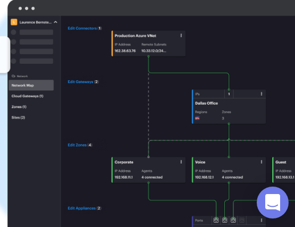Image resolution: width=295 pixels, height=227 pixels.
Task: Click the Dallas Office region flag
Action: point(197,118)
